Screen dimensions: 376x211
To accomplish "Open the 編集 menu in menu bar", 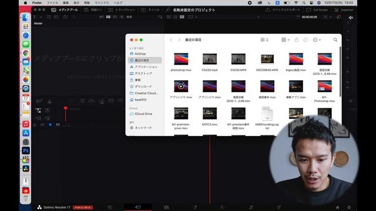I will pos(65,2).
